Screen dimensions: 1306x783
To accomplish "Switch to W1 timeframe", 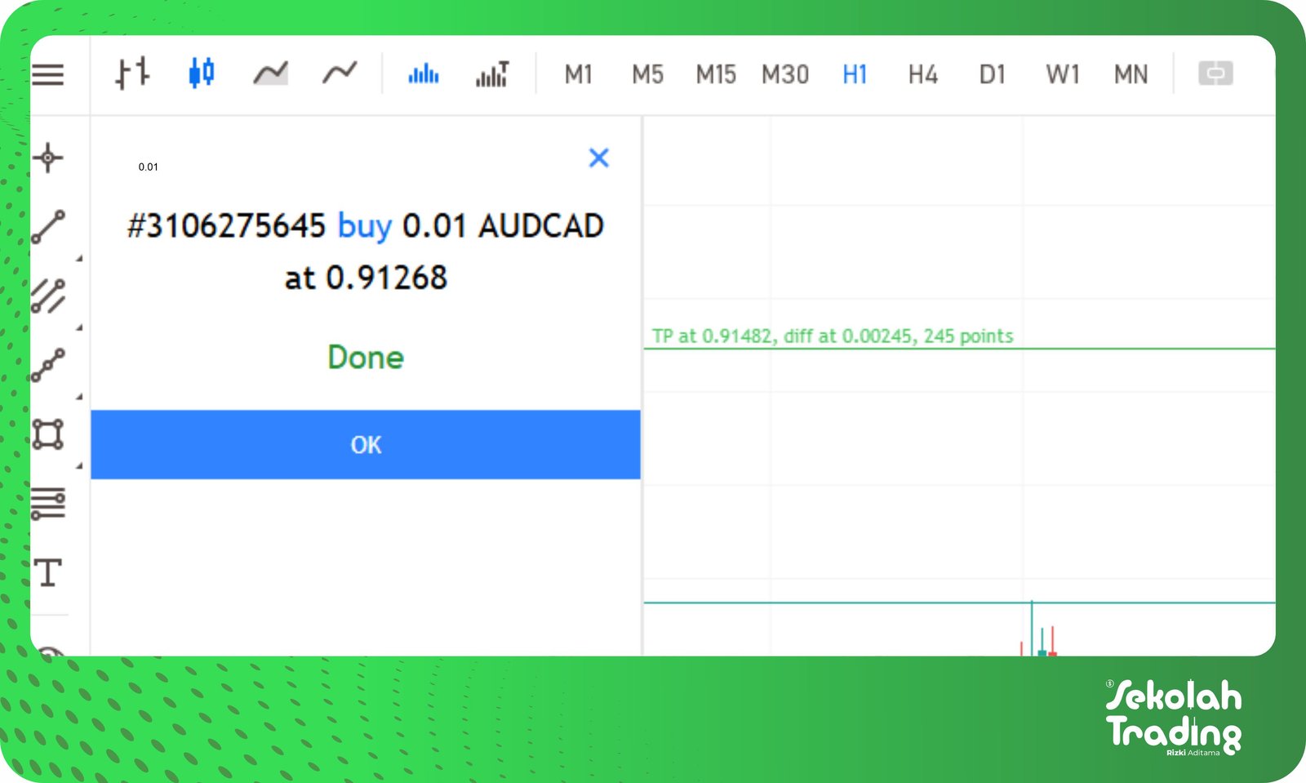I will [1062, 75].
